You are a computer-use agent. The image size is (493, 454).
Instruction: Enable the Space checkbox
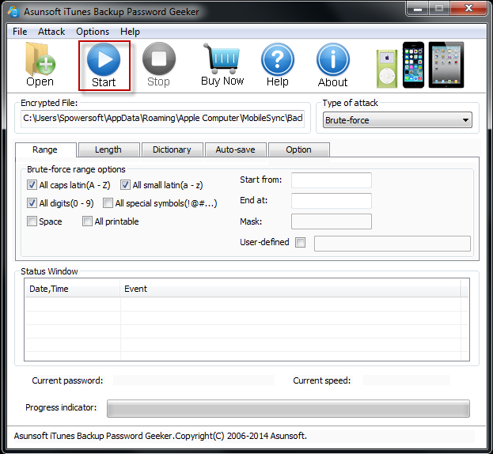tap(32, 221)
